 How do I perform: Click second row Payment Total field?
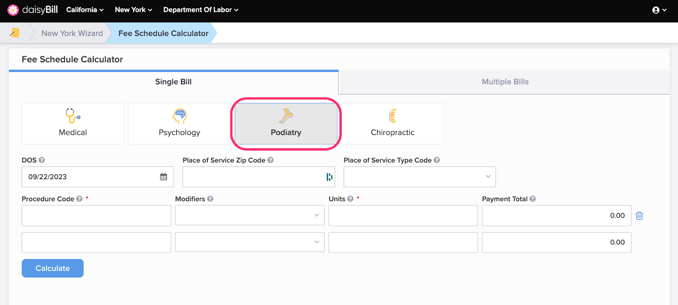(556, 242)
